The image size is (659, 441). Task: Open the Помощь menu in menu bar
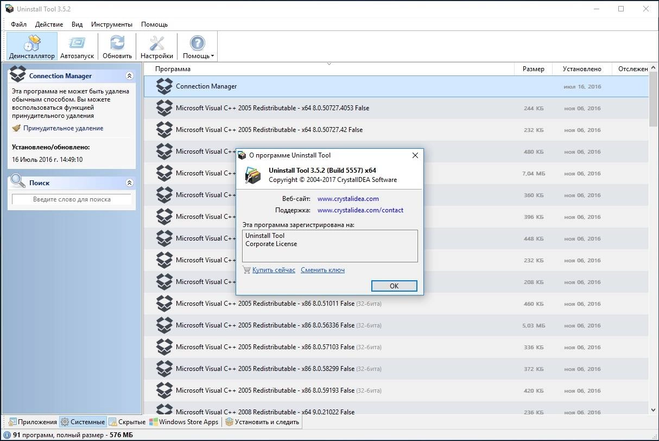(x=154, y=24)
